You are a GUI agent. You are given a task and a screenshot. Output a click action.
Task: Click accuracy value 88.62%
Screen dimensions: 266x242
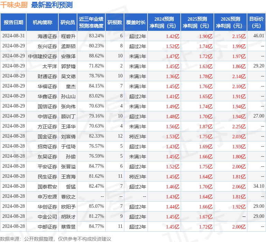[x=96, y=56]
